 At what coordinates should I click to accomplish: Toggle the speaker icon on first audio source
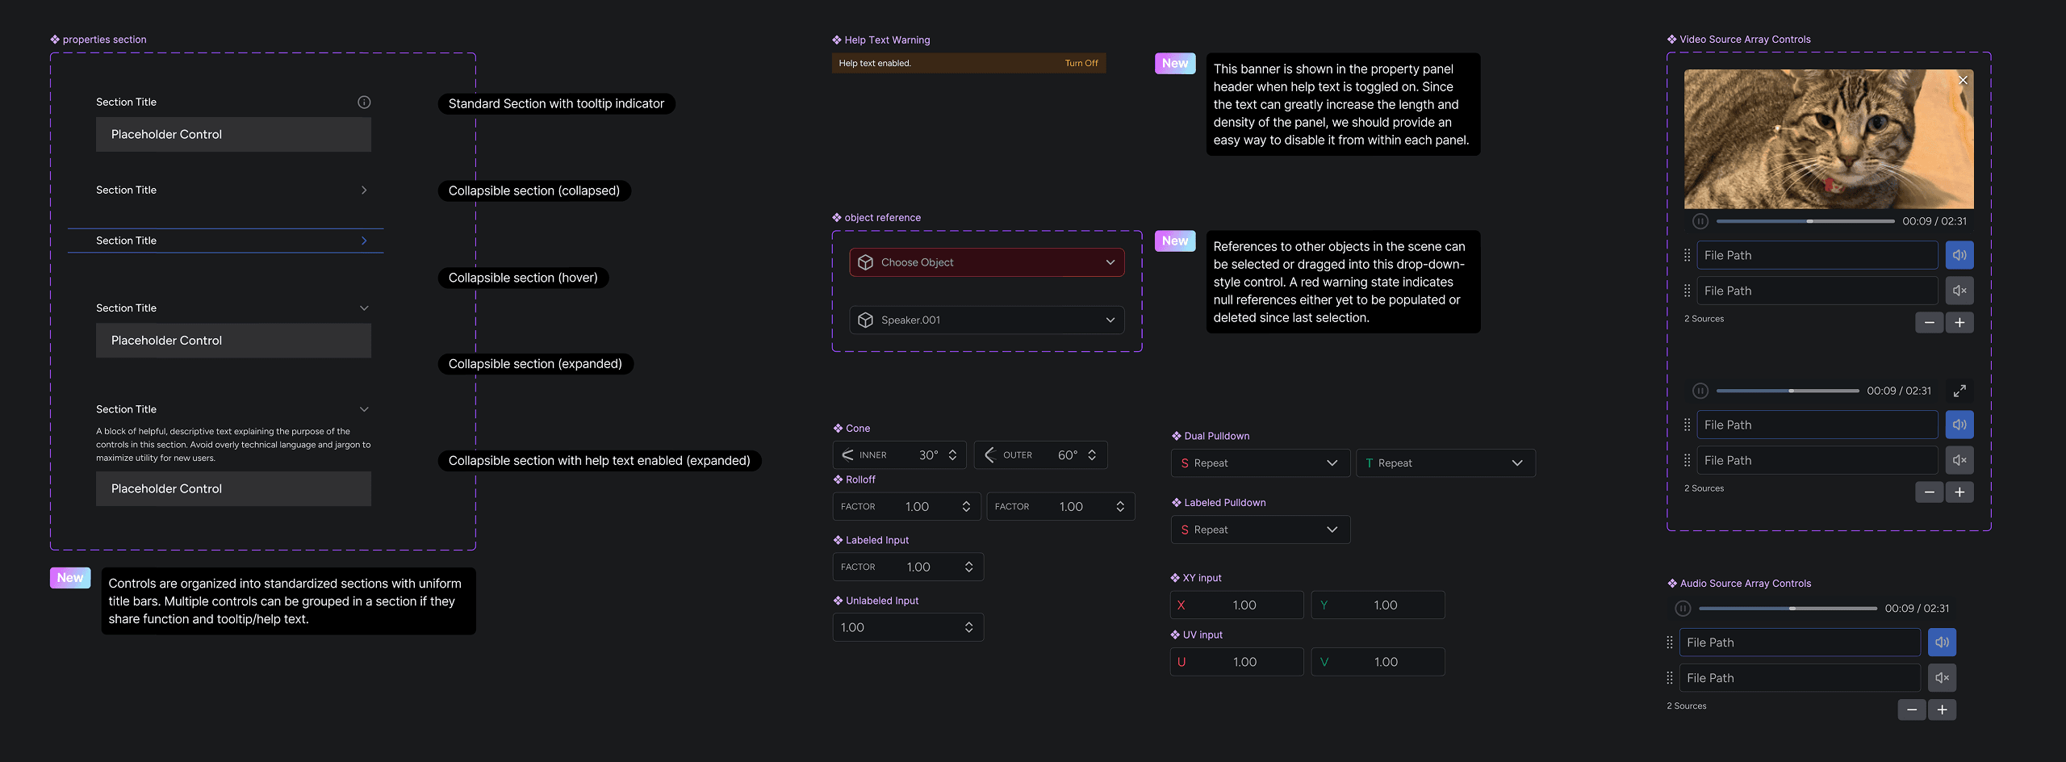tap(1943, 642)
